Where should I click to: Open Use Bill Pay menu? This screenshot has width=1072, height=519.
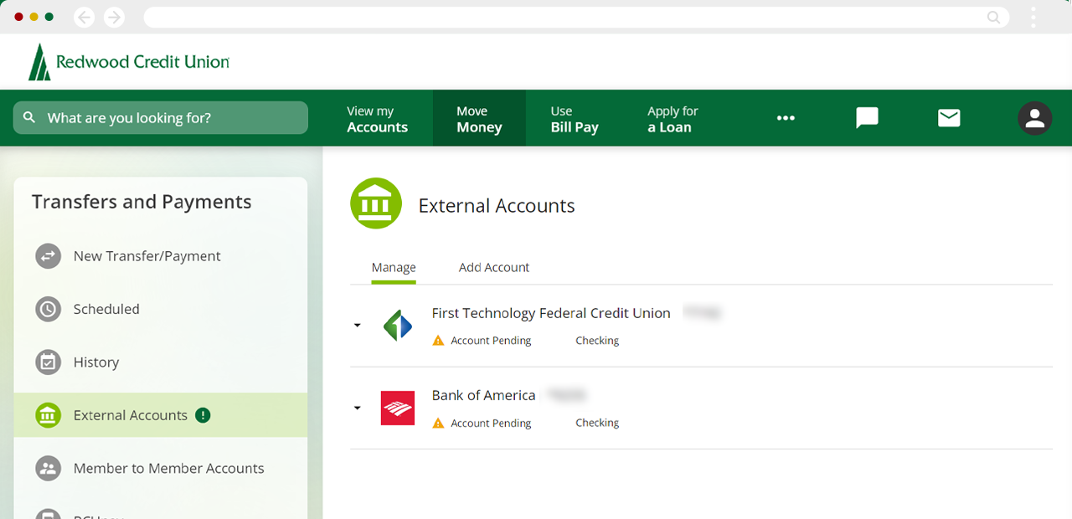pos(575,119)
